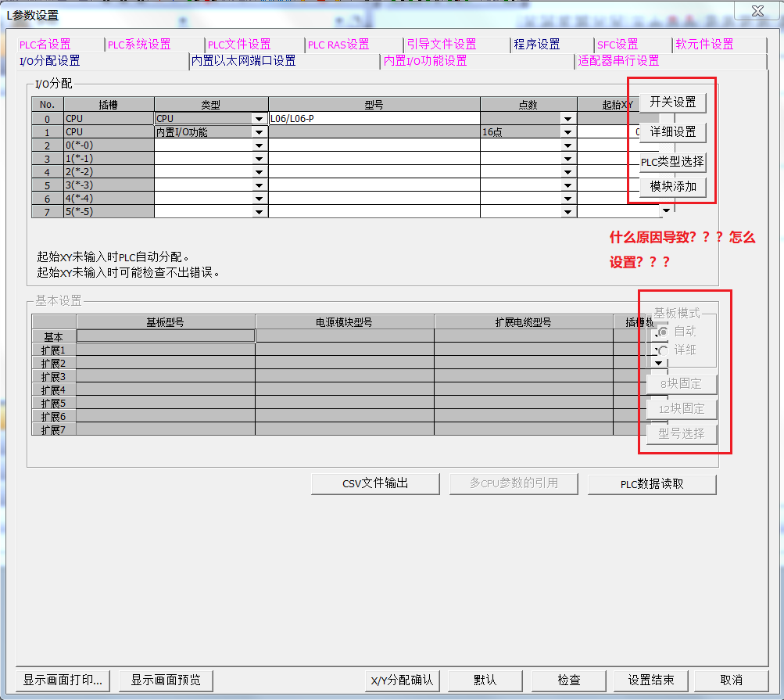Select the 详细 base mode radio button
Image resolution: width=784 pixels, height=700 pixels.
click(664, 350)
